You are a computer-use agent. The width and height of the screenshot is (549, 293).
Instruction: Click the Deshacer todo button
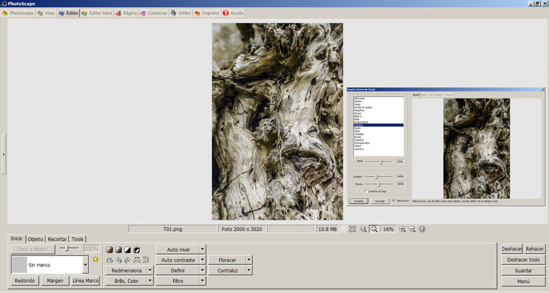(x=523, y=259)
